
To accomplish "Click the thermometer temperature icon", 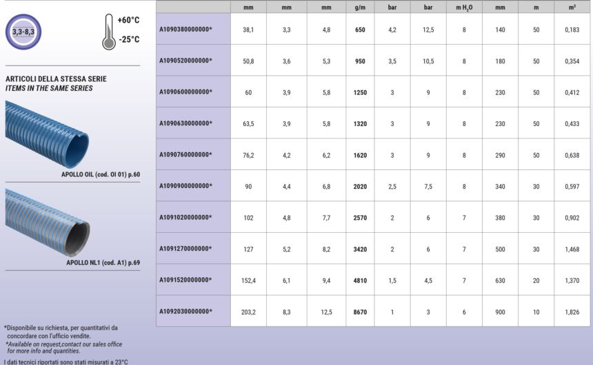I will 108,32.
